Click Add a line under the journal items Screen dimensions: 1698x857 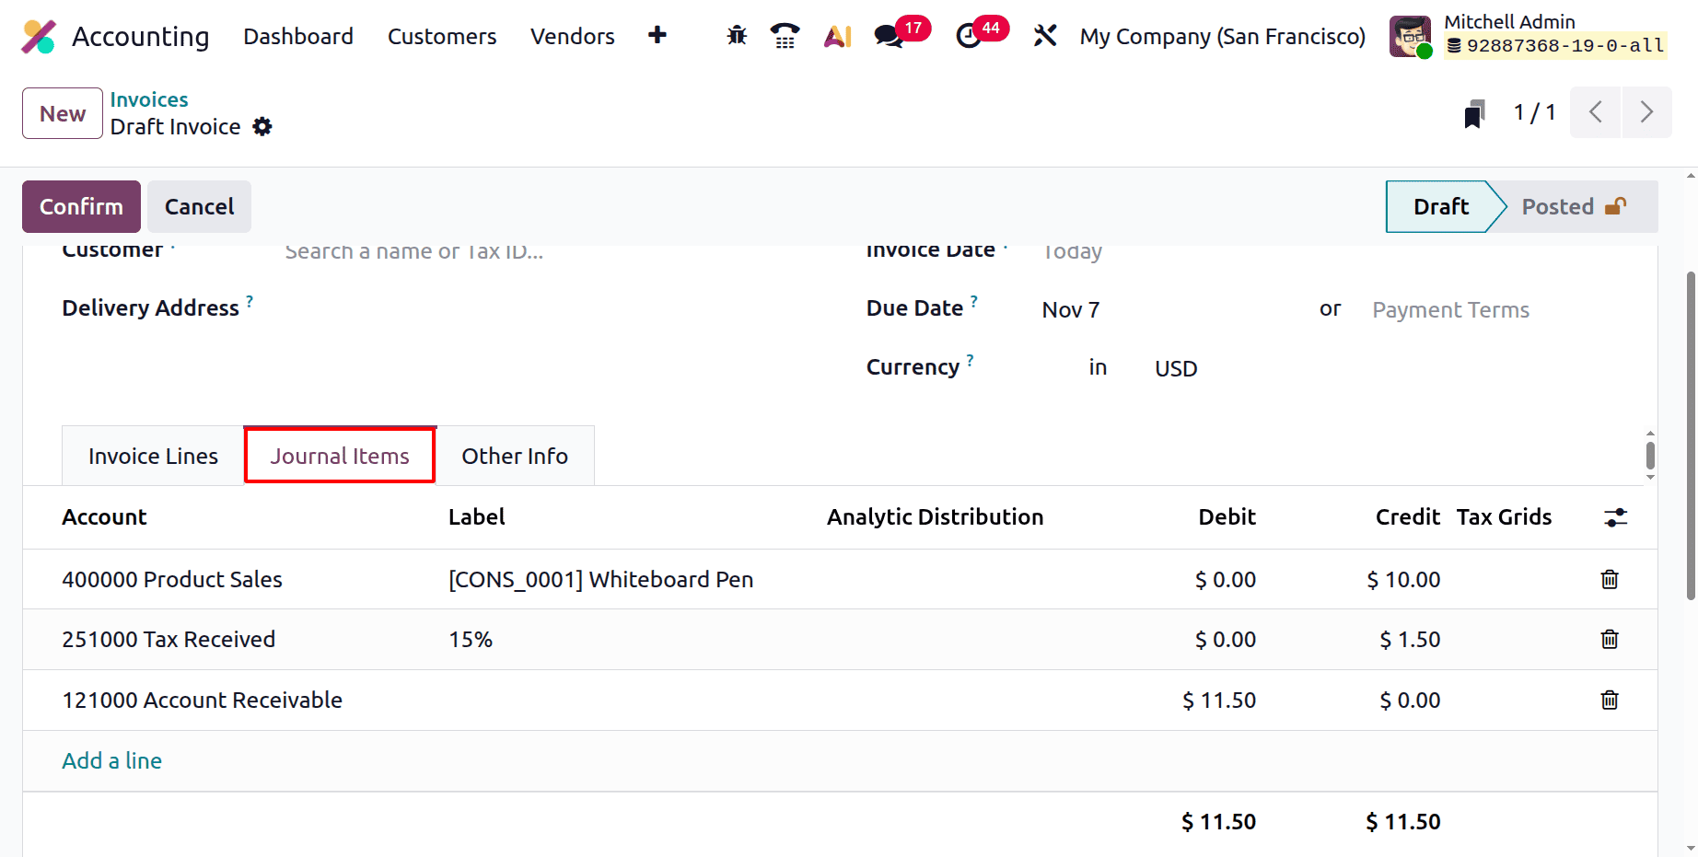click(x=111, y=760)
